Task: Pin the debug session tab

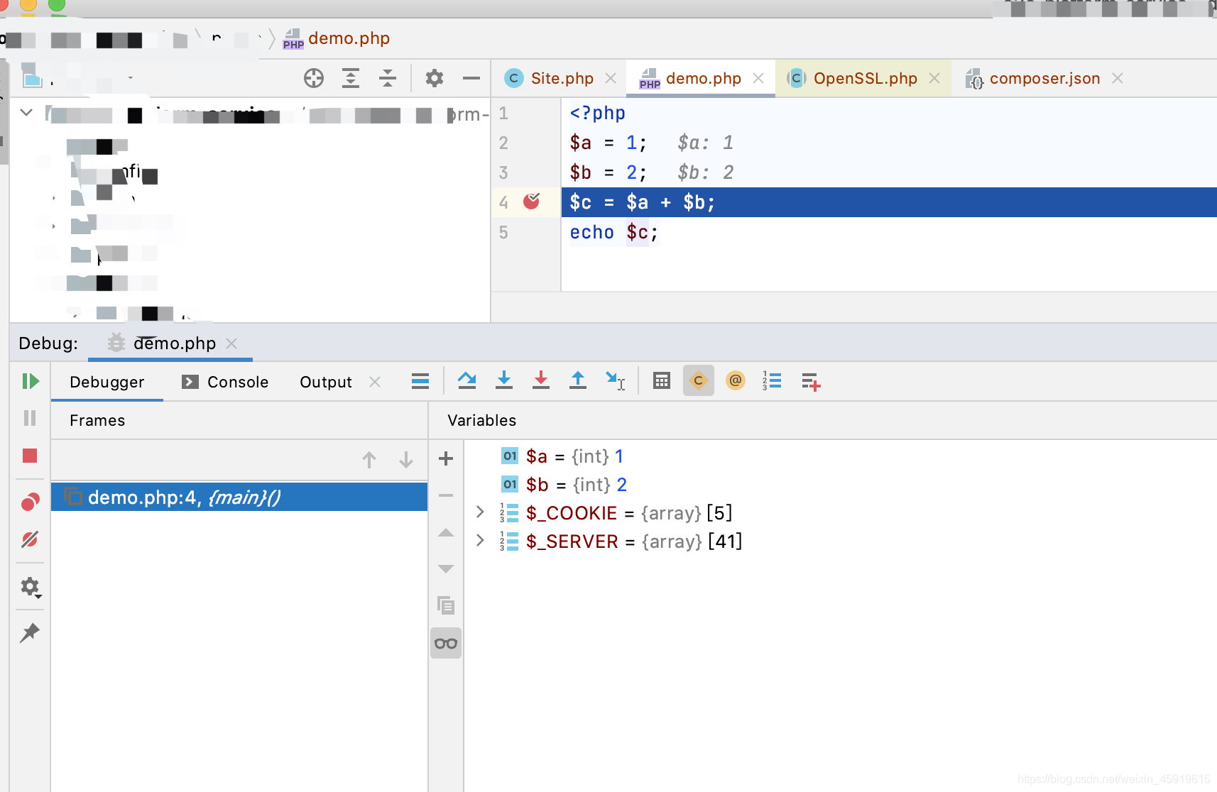Action: click(30, 632)
